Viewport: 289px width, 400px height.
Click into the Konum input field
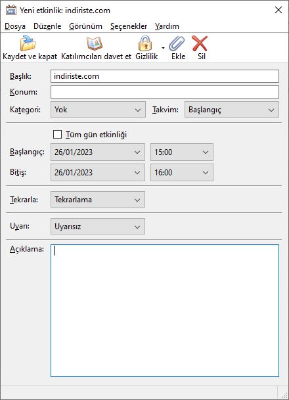(x=165, y=92)
